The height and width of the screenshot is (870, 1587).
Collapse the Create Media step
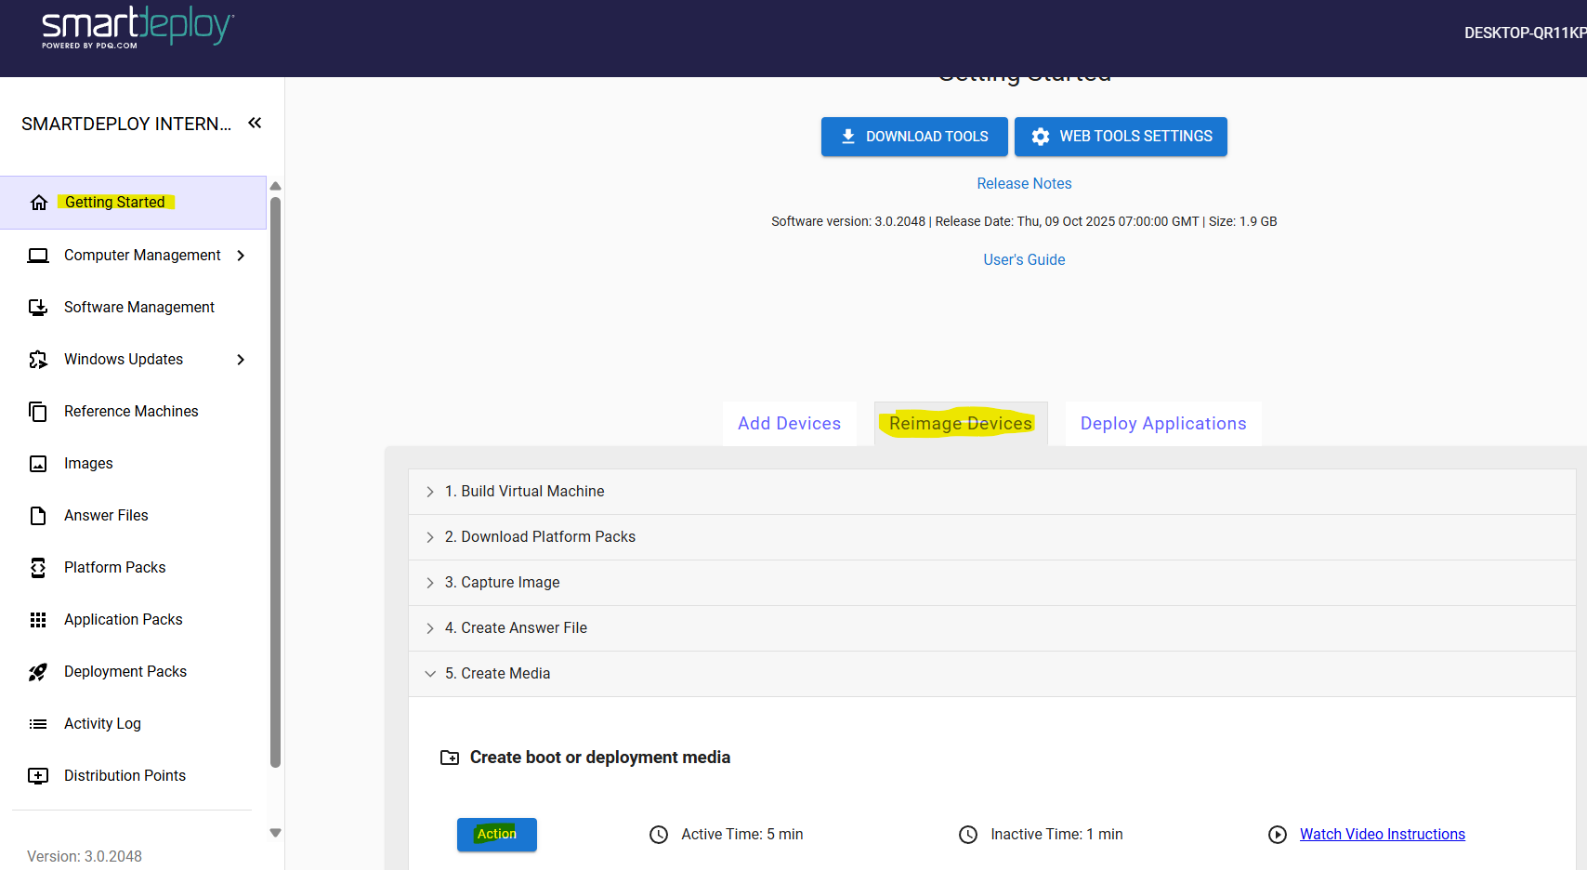point(430,674)
